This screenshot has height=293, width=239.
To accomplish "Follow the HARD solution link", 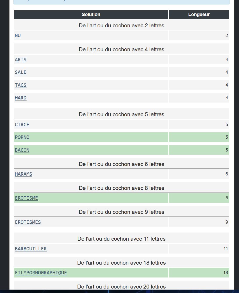I will point(21,98).
